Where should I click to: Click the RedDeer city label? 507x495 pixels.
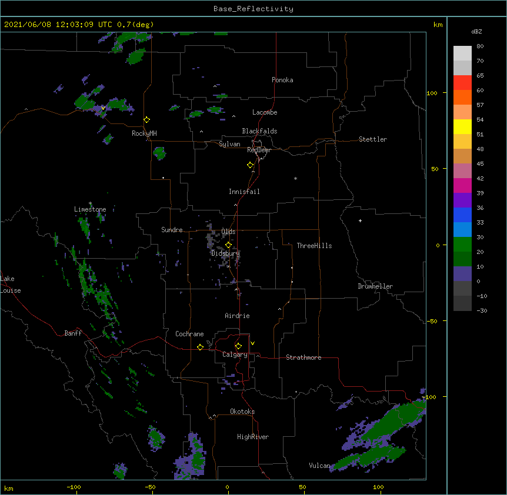tap(259, 150)
